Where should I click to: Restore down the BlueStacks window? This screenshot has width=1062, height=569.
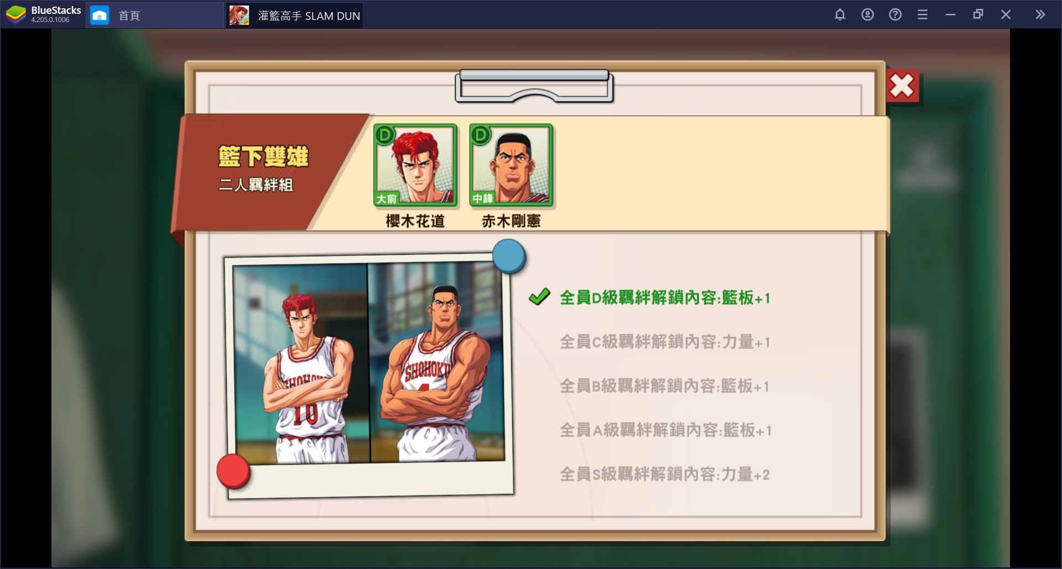point(978,15)
